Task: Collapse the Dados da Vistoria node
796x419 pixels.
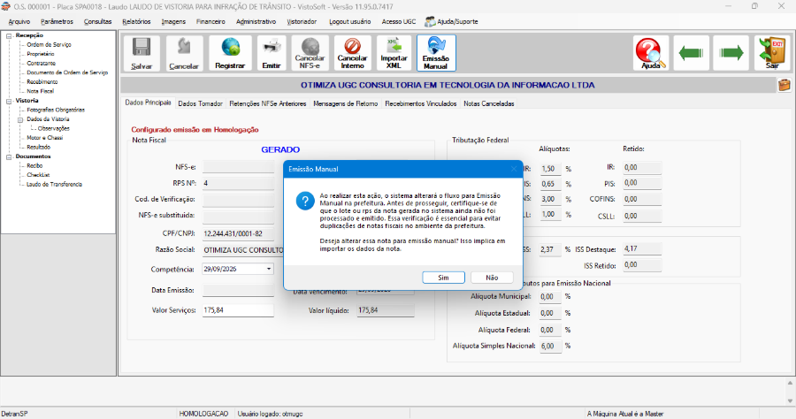Action: (20, 119)
